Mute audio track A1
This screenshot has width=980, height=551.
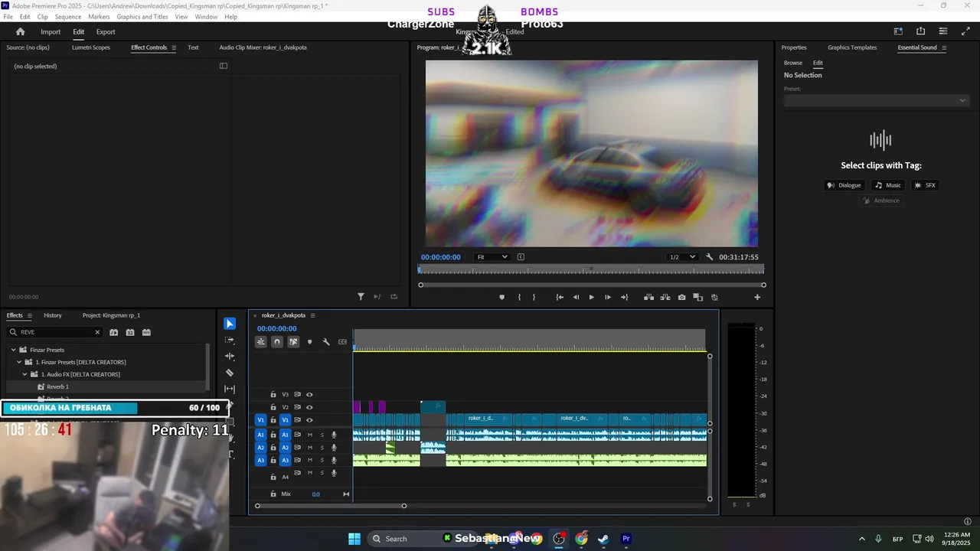tap(310, 435)
